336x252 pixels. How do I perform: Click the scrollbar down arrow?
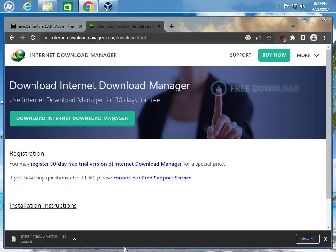(x=329, y=227)
